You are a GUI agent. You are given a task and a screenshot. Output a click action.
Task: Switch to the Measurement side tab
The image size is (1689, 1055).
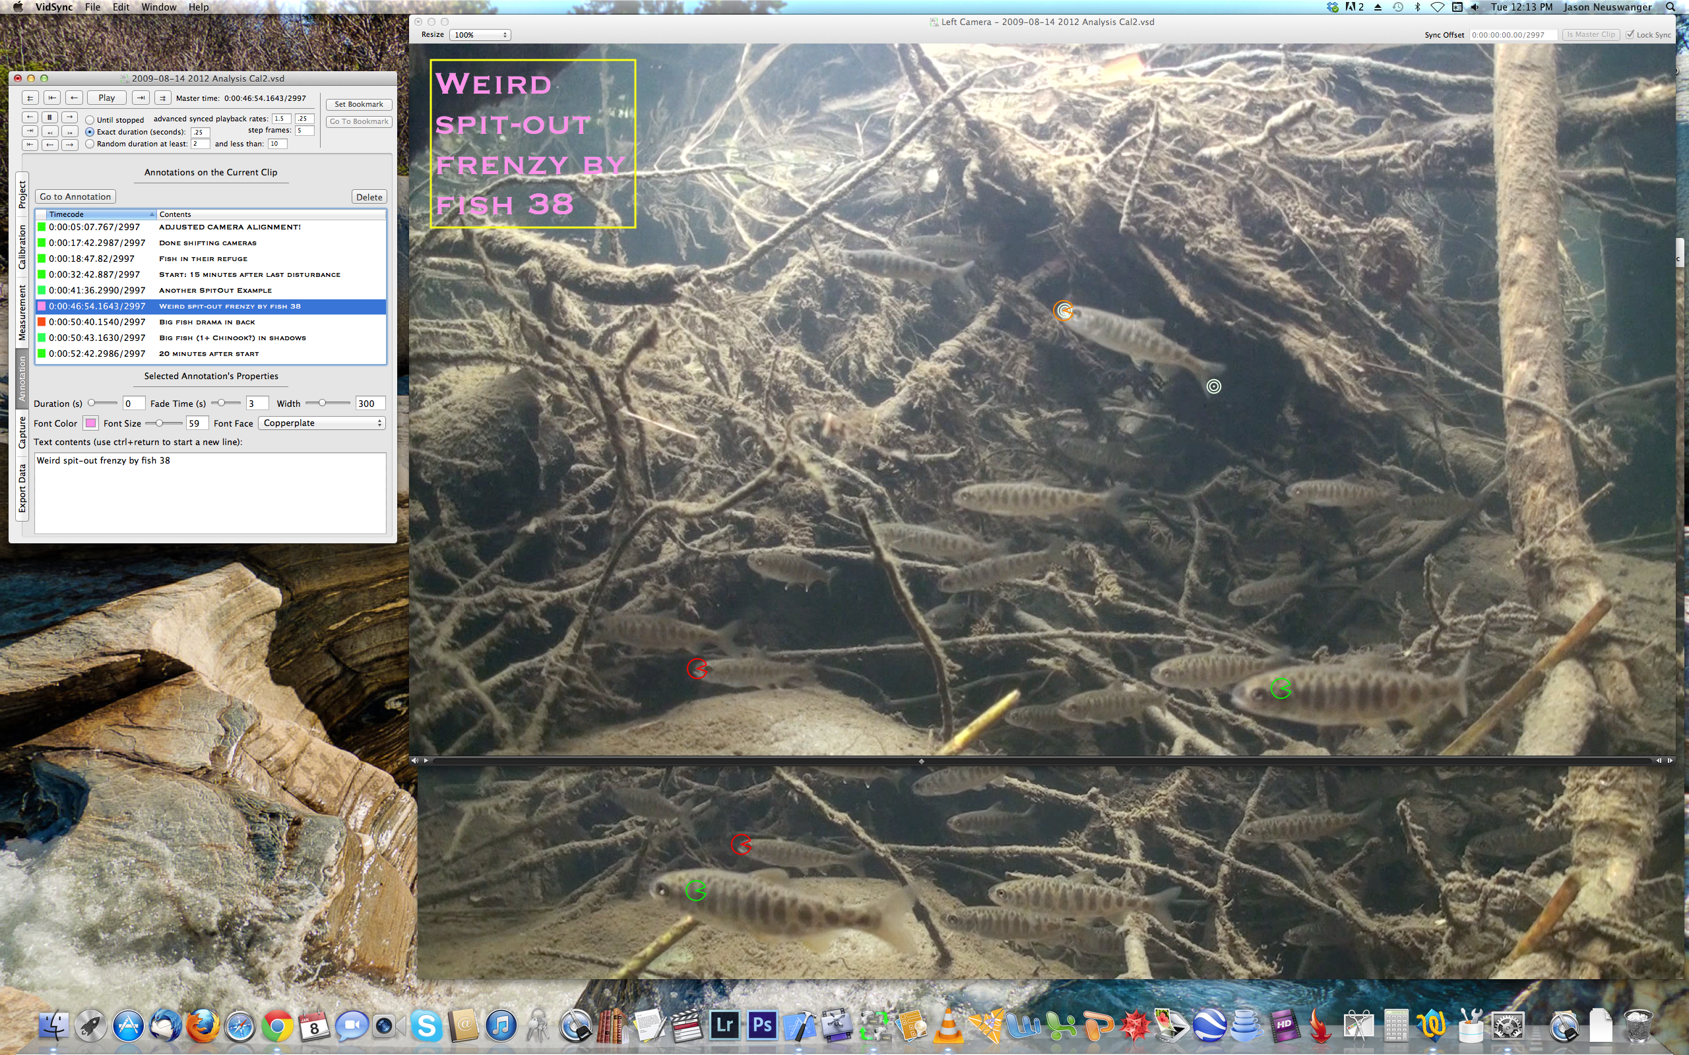(x=22, y=312)
